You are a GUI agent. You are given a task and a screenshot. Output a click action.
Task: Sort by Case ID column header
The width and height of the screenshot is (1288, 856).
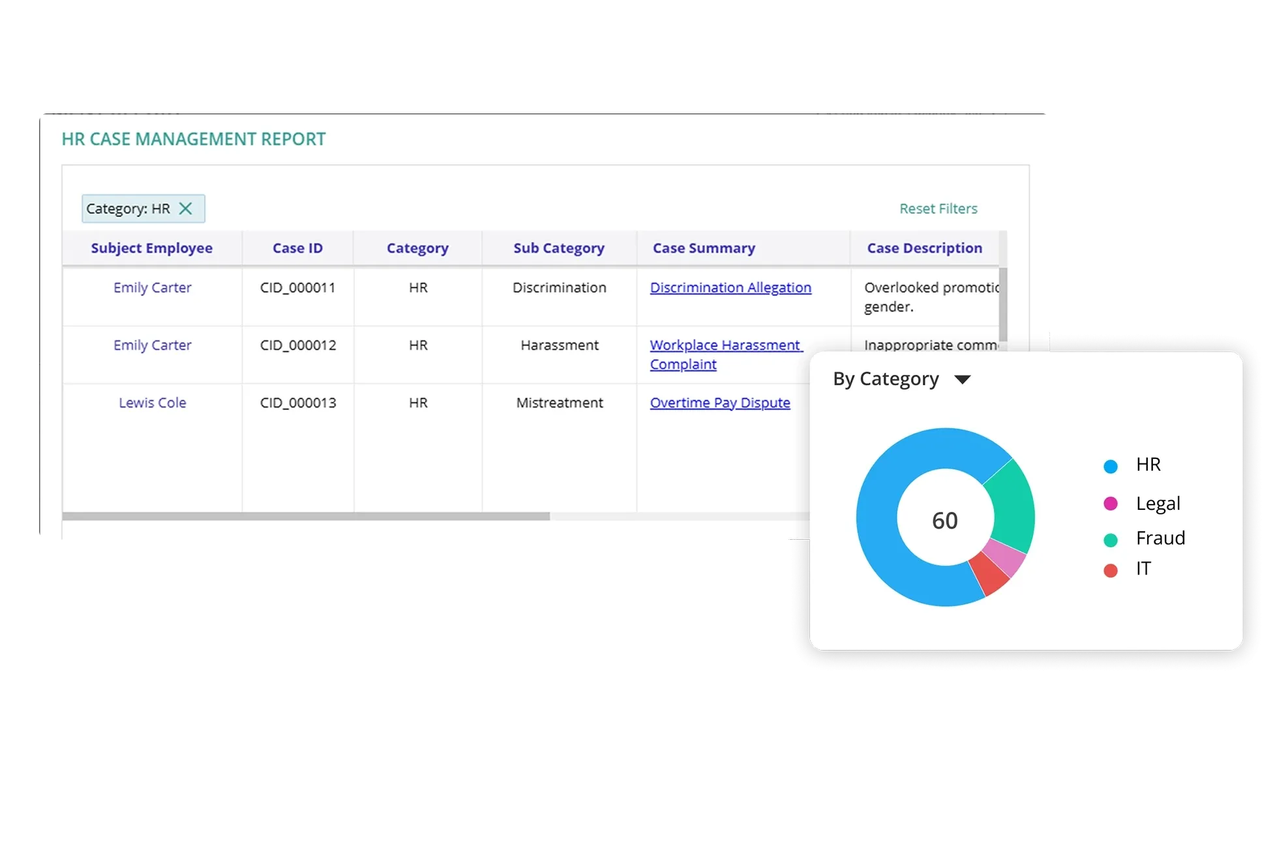(297, 248)
